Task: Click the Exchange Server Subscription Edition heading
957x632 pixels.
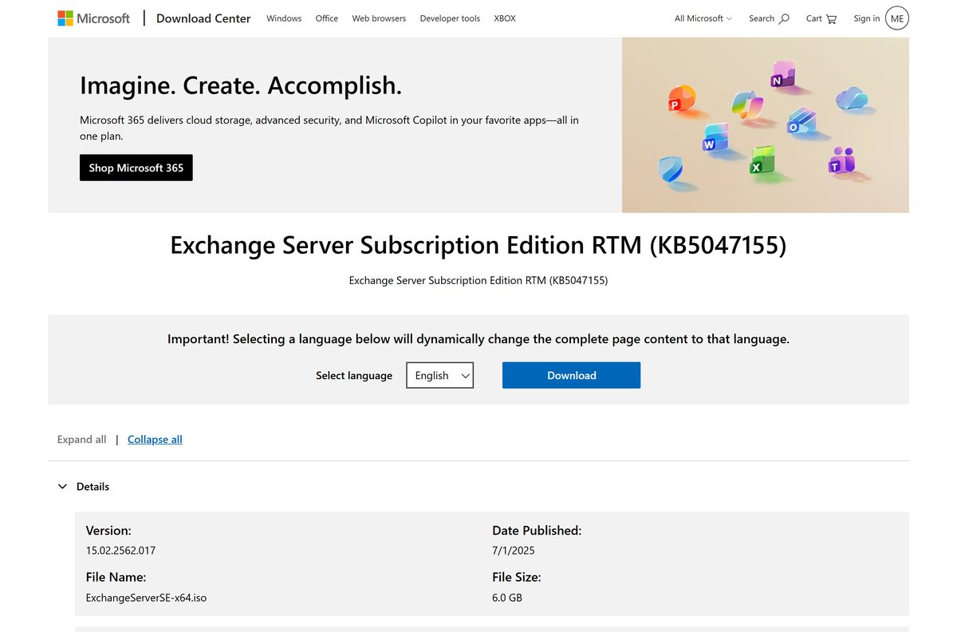Action: click(x=478, y=245)
